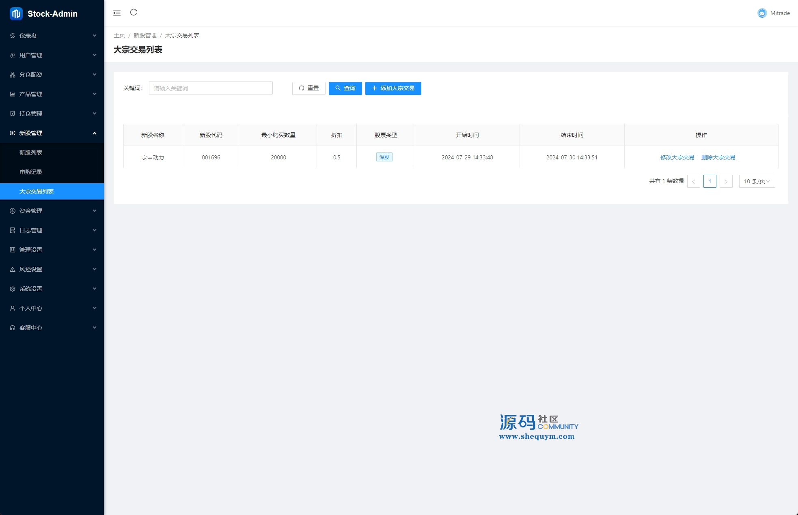Click the Stock-Admin logo icon
The image size is (798, 515).
16,14
